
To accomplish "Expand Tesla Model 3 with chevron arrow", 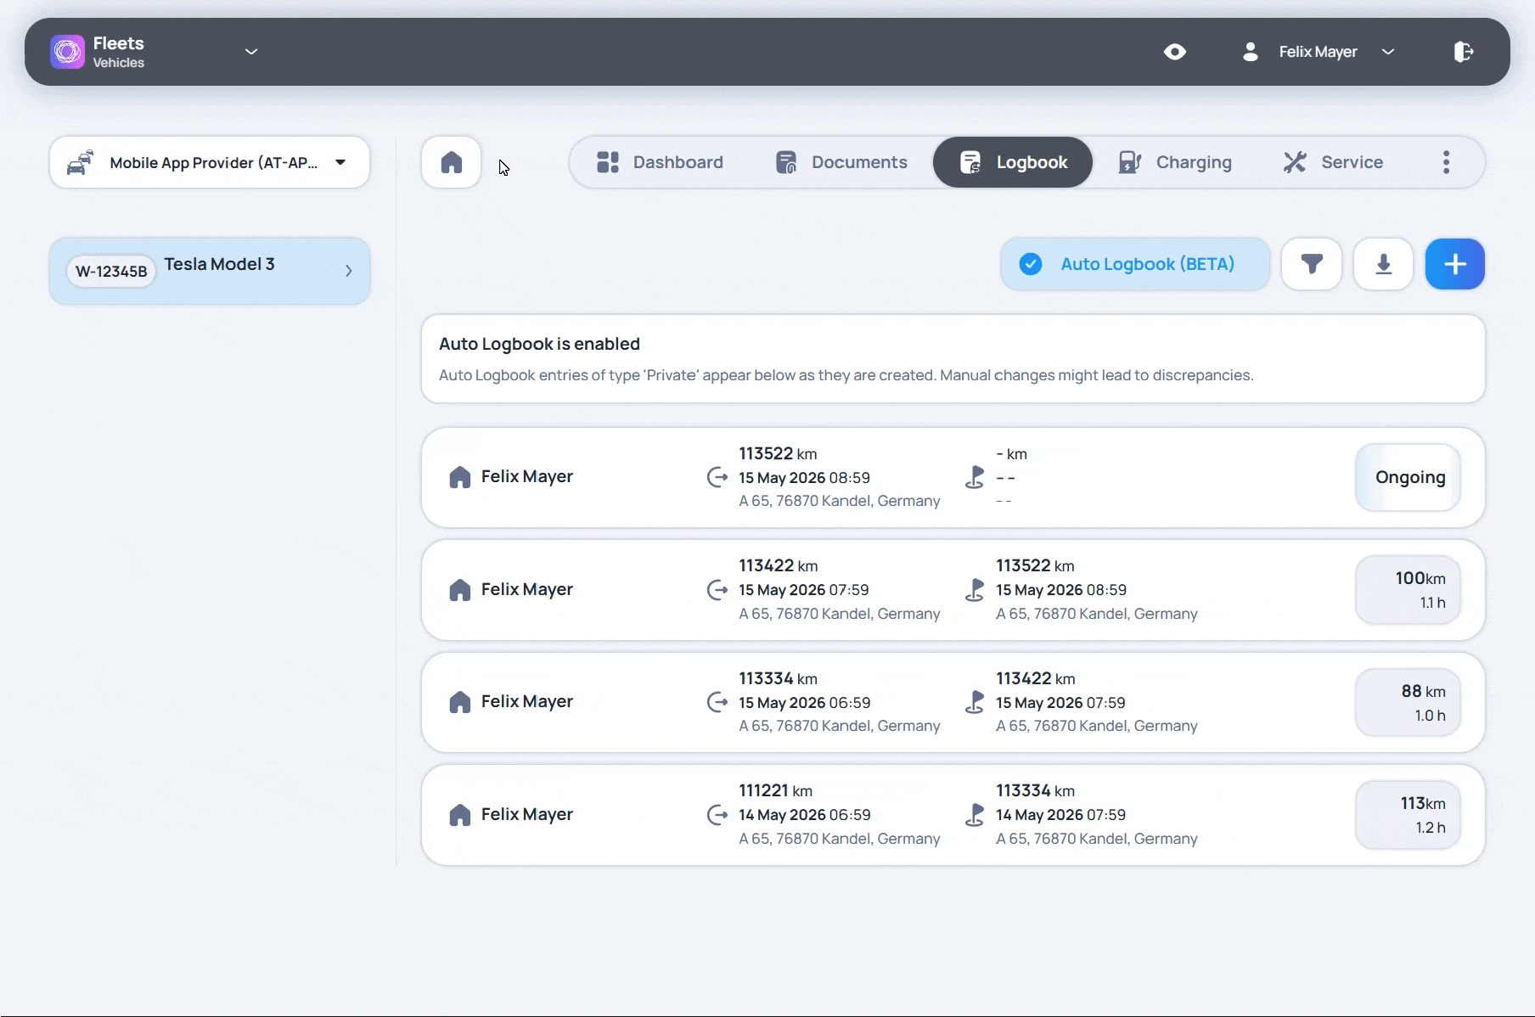I will 349,271.
